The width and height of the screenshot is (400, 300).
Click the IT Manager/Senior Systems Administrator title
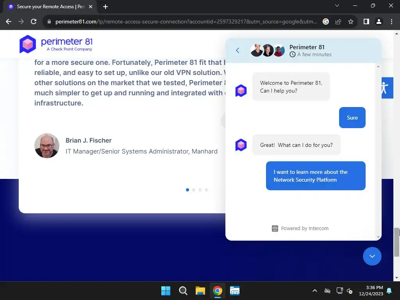click(141, 151)
